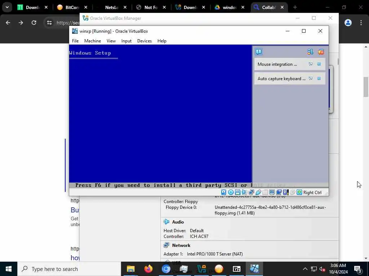369x276 pixels.
Task: Click the Type here to search box
Action: click(69, 269)
